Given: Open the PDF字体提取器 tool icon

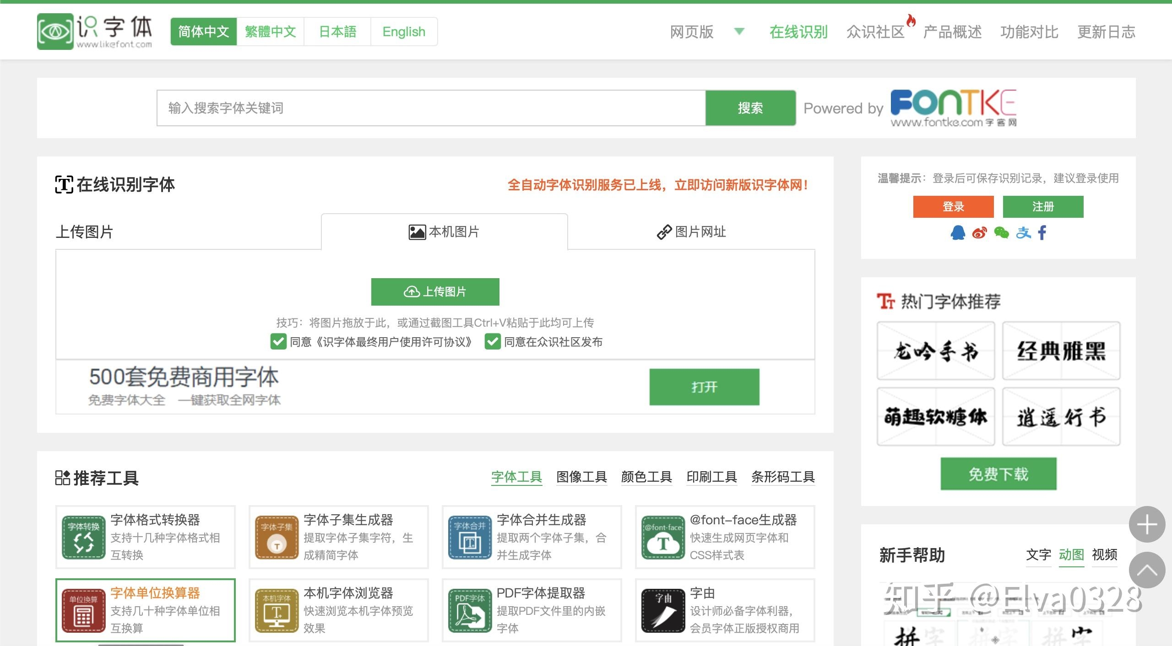Looking at the screenshot, I should click(469, 610).
